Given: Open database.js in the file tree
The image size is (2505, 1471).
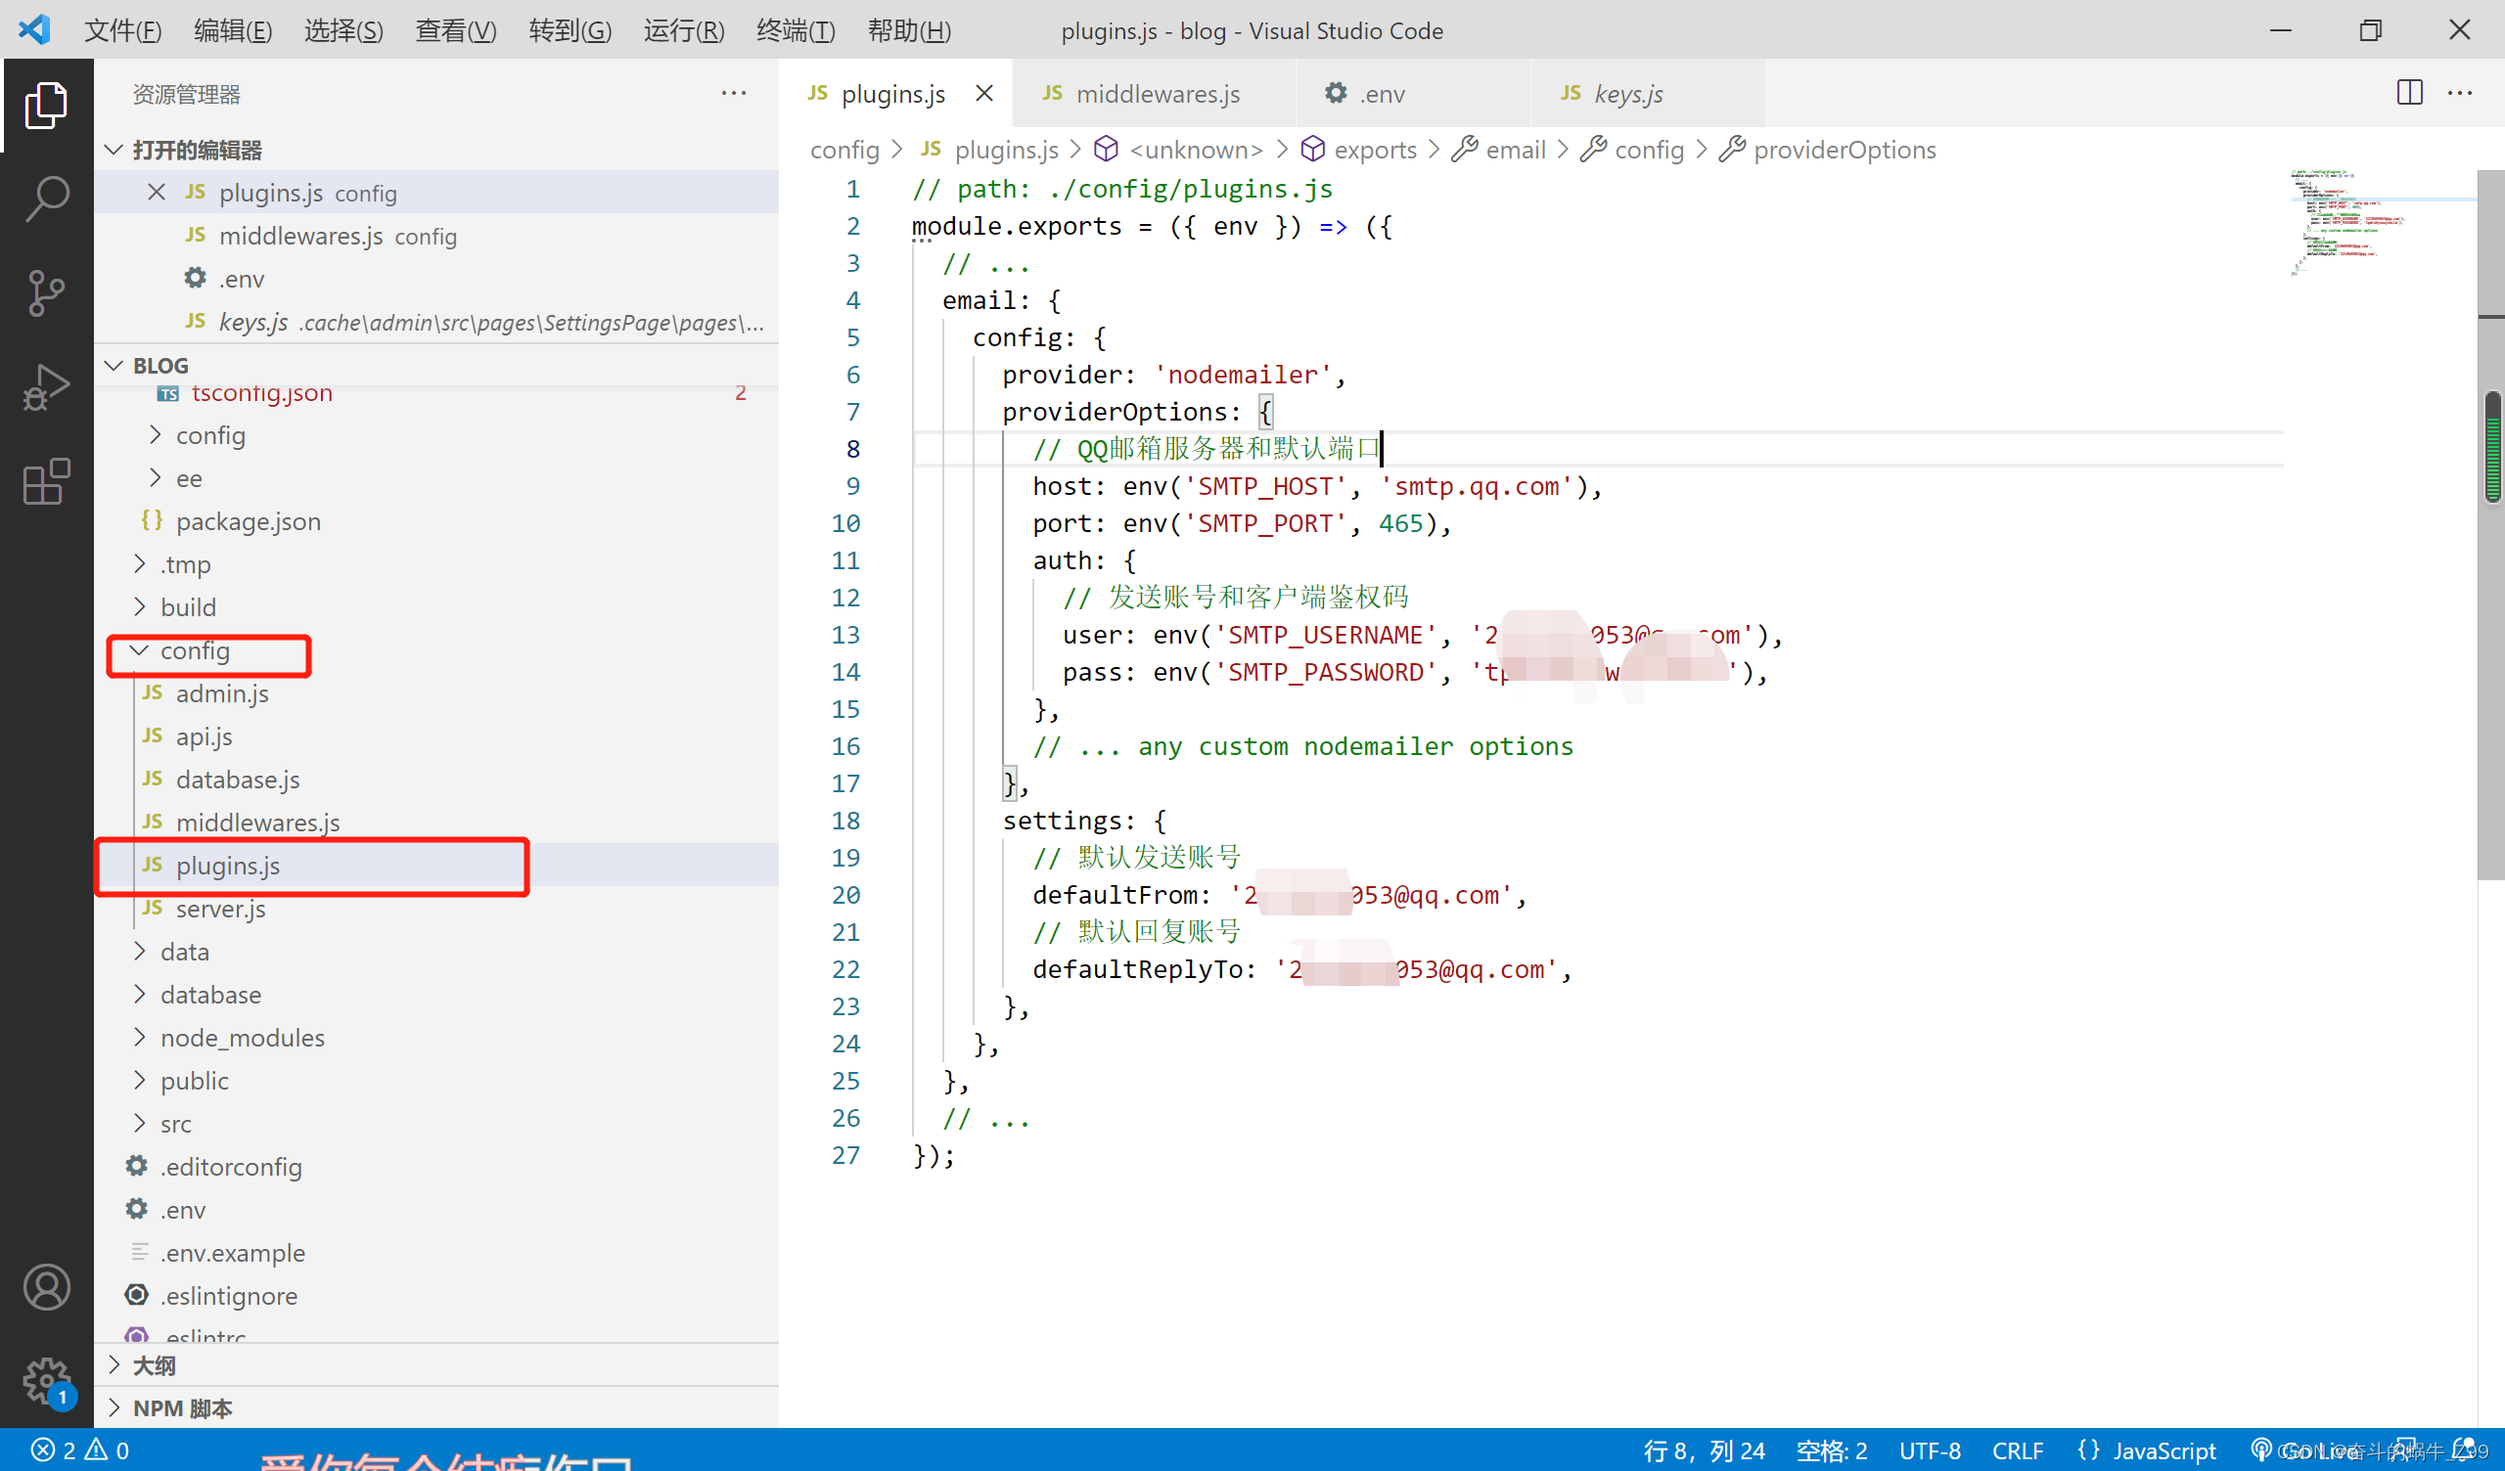Looking at the screenshot, I should [x=238, y=780].
